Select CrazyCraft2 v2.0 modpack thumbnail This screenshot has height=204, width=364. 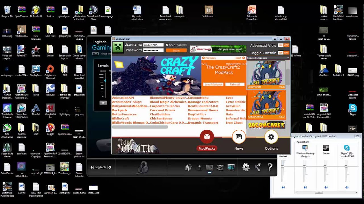266,105
